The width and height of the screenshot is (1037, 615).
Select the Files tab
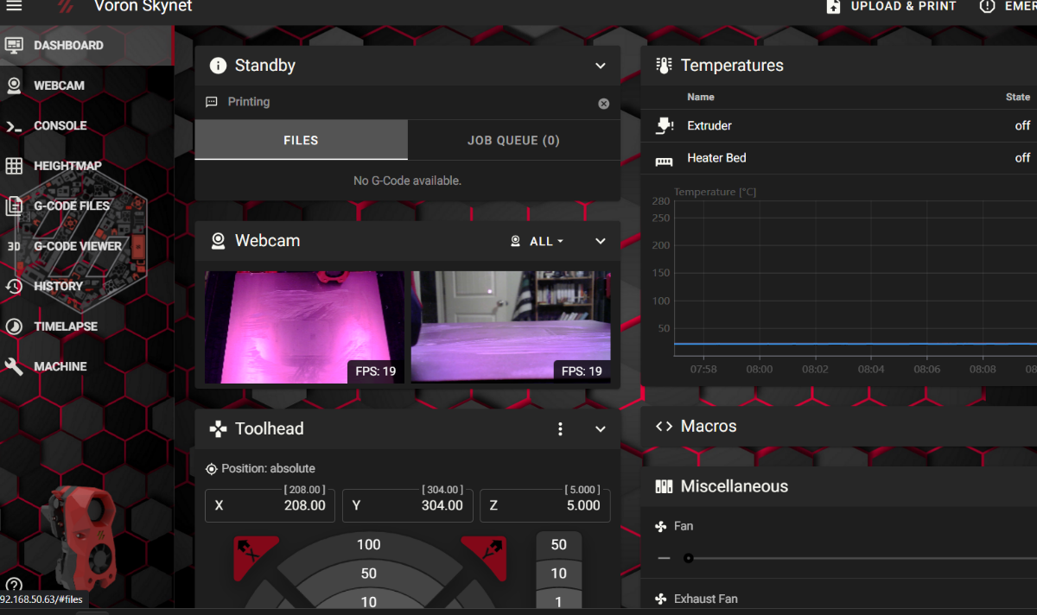click(301, 140)
